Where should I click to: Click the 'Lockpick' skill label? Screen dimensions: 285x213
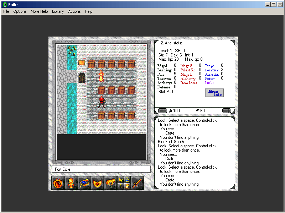tap(212, 70)
